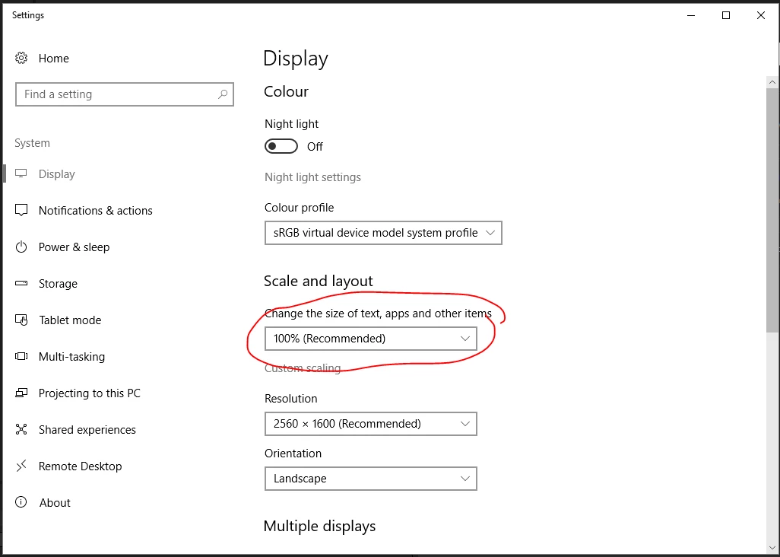Open Power & sleep icon
Screen dimensions: 780x557
(x=21, y=247)
